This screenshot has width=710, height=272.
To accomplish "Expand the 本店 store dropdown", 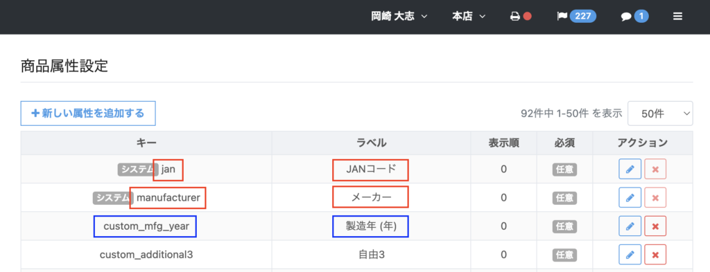I will [469, 17].
